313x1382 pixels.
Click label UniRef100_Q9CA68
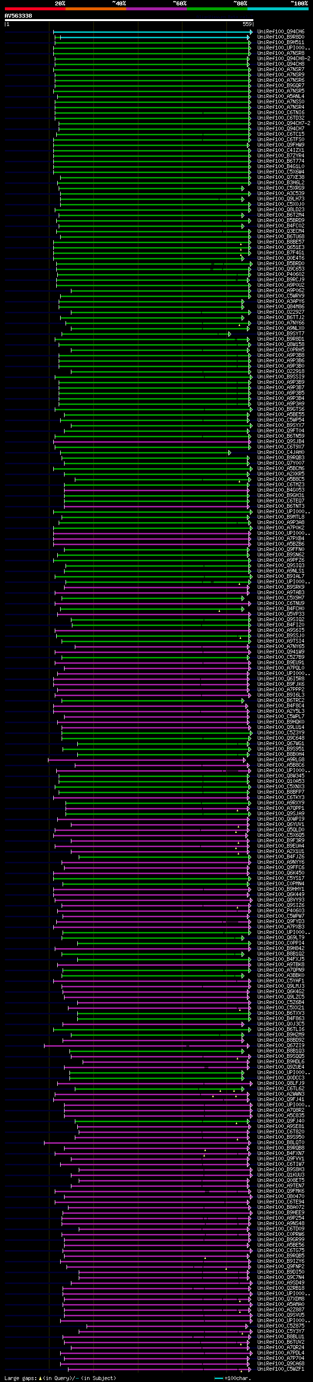point(281,1363)
